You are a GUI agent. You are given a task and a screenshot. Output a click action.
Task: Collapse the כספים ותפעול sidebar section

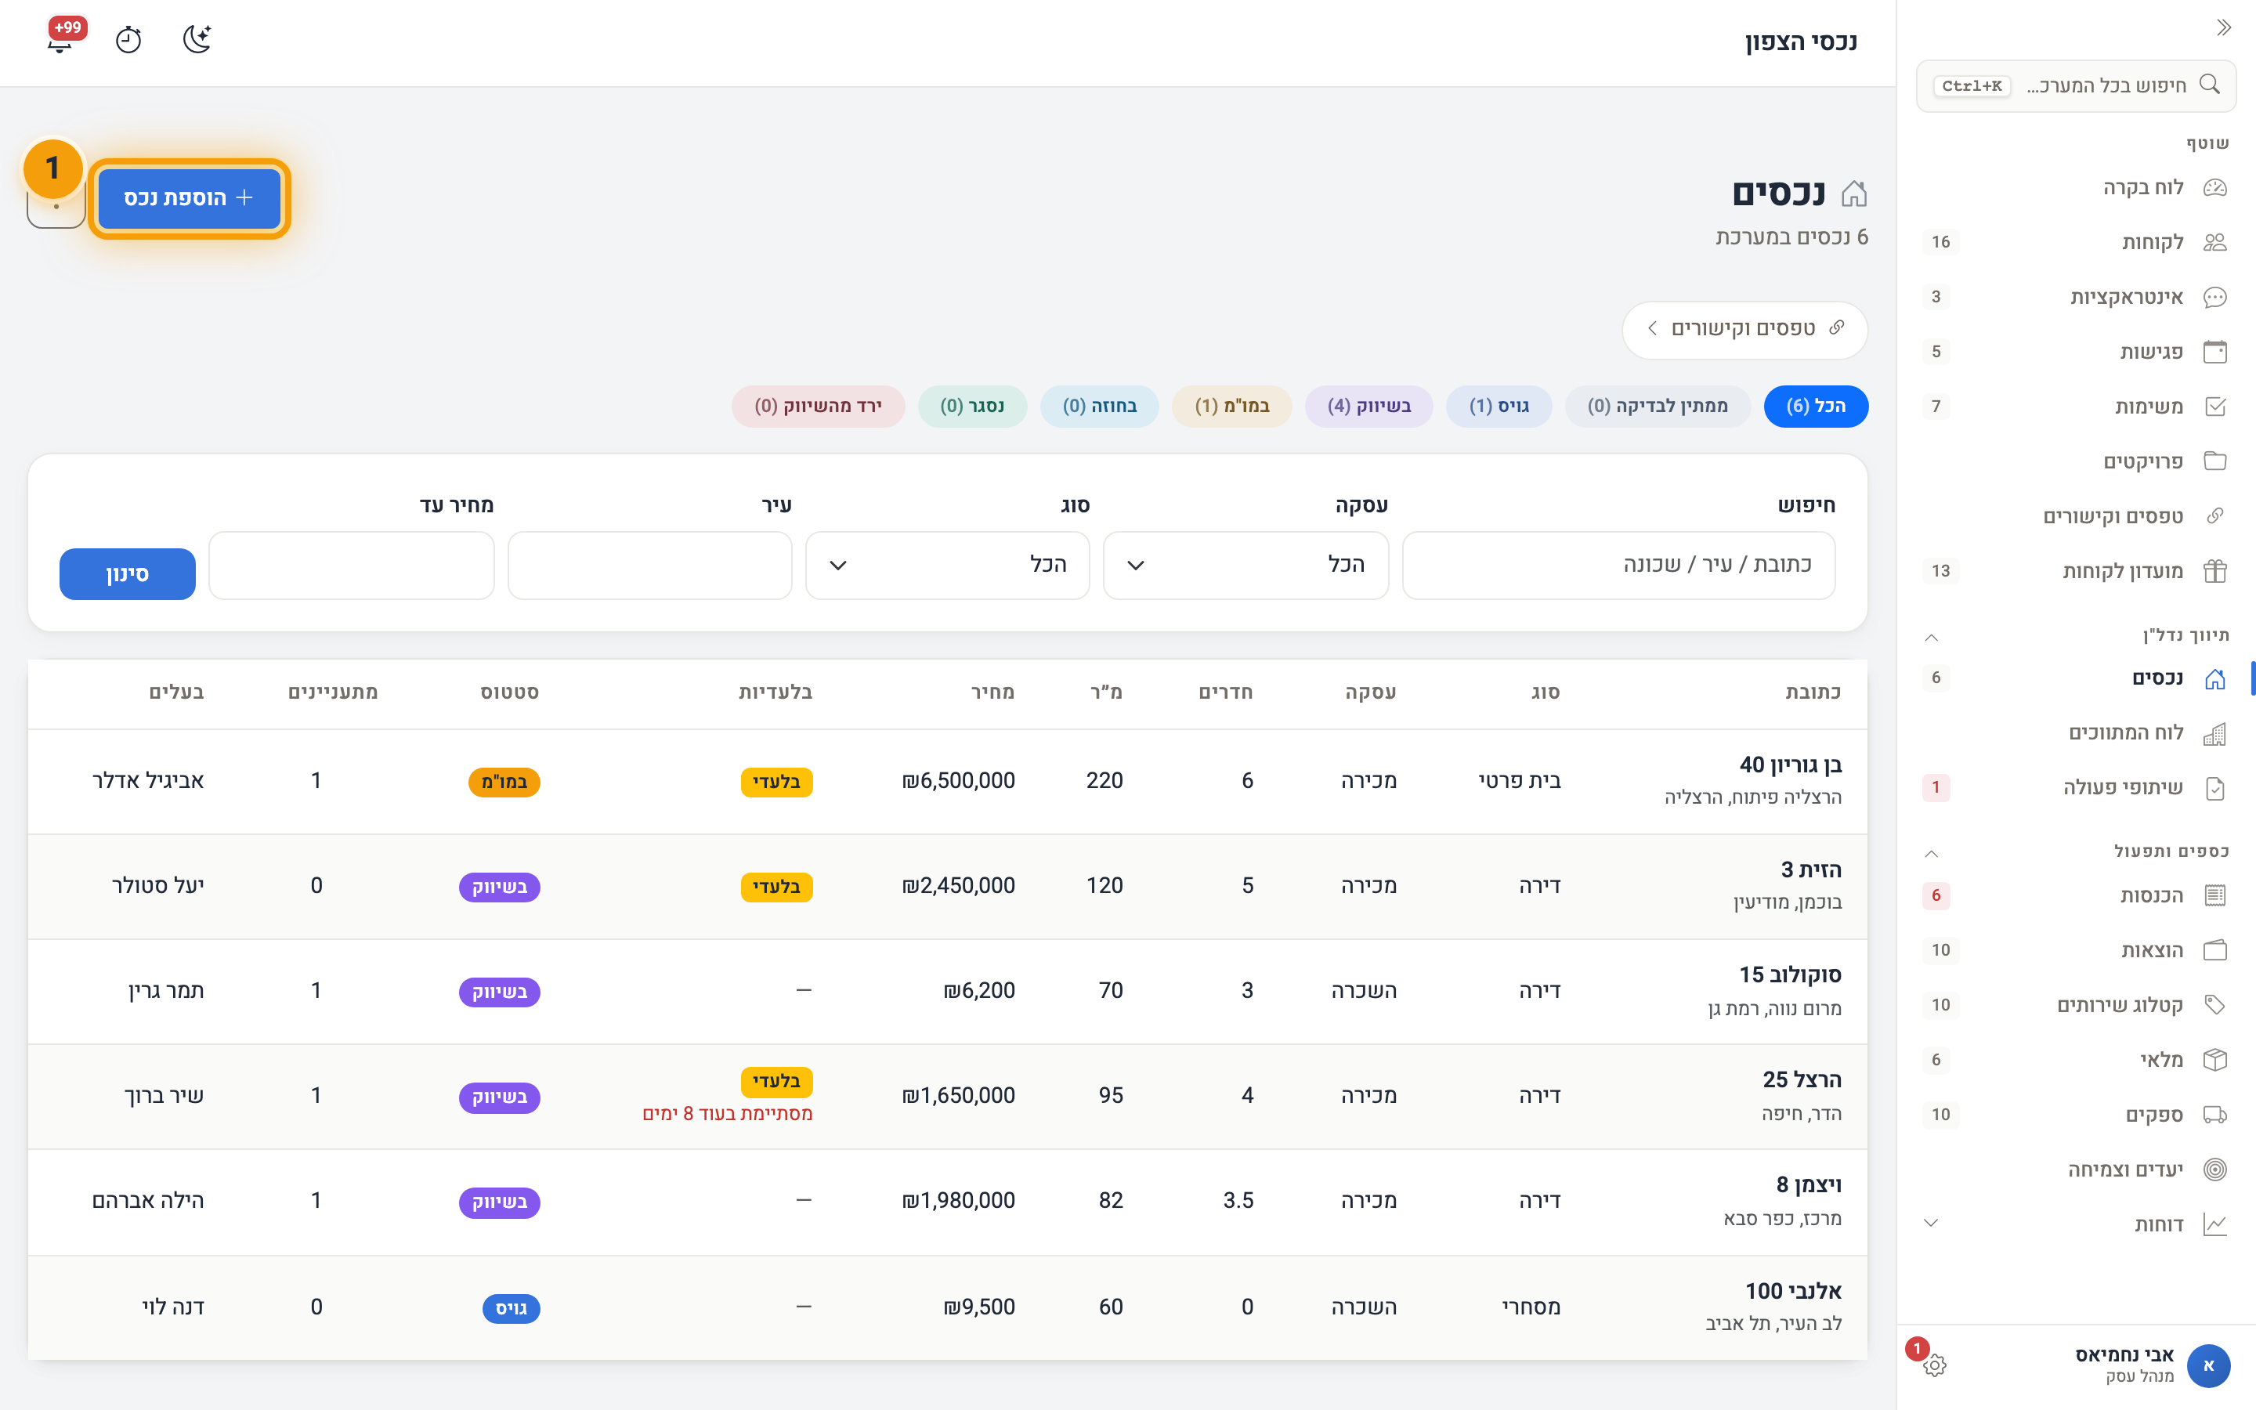point(1932,853)
